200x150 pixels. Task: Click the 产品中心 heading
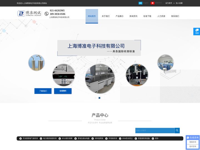click(x=100, y=115)
